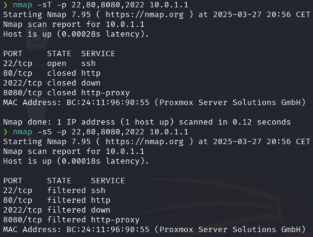Click the -sS flag in the second command
This screenshot has width=313, height=237.
45,132
